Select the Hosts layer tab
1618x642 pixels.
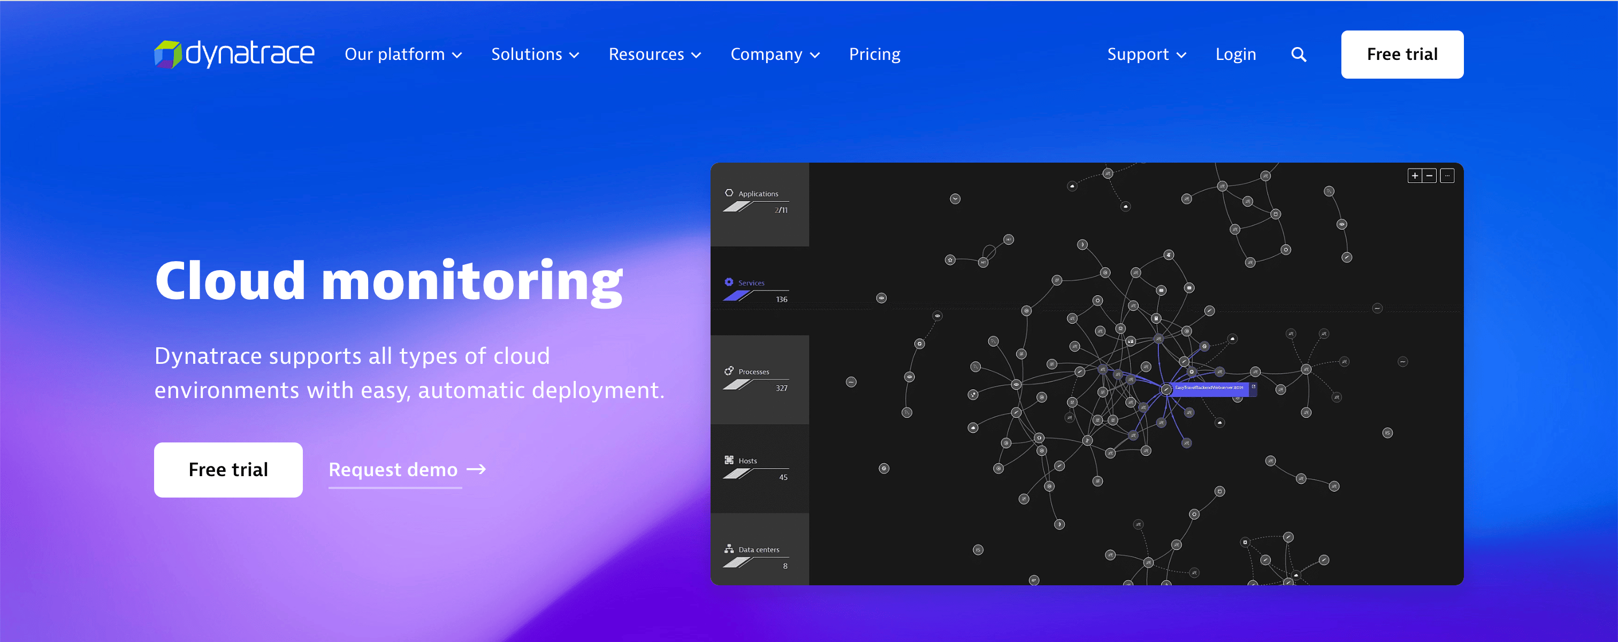759,469
